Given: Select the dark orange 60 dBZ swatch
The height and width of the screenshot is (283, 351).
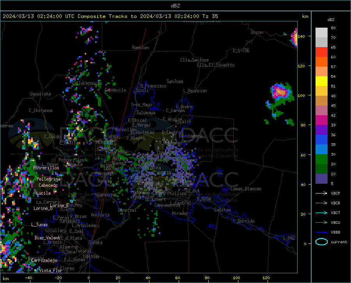Looking at the screenshot, I should pos(321,62).
